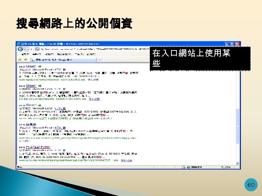Click green hzu.edu.cn upload xls URL

click(53, 99)
